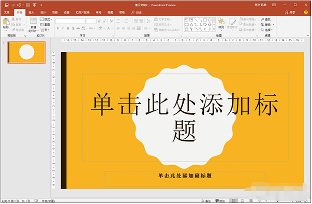Toggle Italic formatting button
Image resolution: width=312 pixels, height=204 pixels.
pos(63,28)
